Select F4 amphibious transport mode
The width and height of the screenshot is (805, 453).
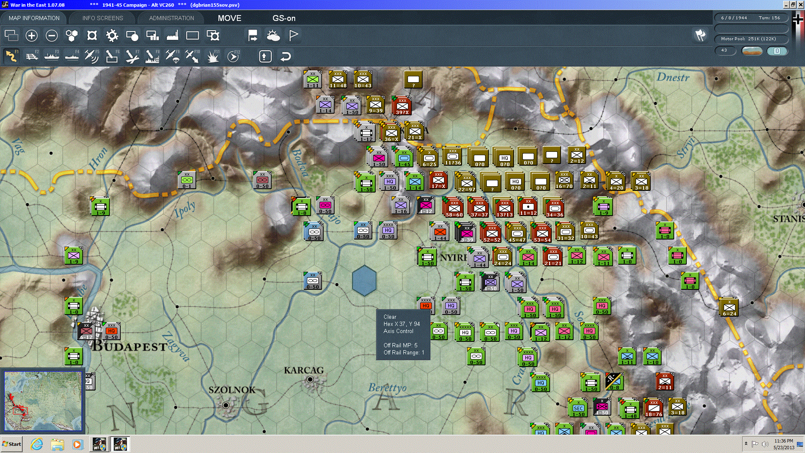click(x=72, y=56)
